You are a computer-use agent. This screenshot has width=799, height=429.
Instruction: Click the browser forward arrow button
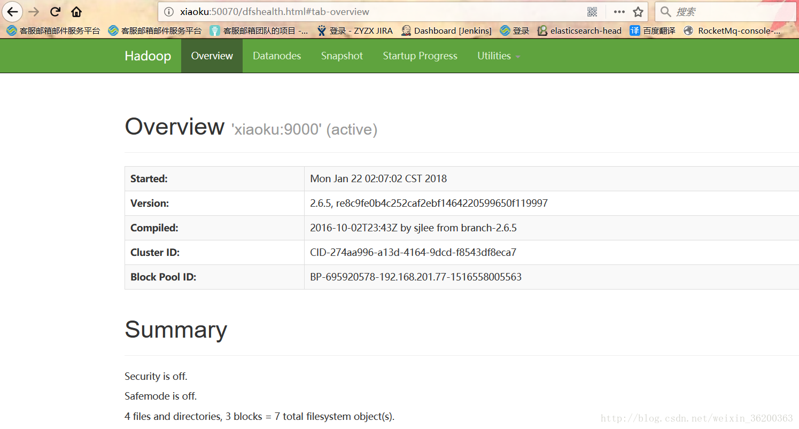(x=34, y=11)
